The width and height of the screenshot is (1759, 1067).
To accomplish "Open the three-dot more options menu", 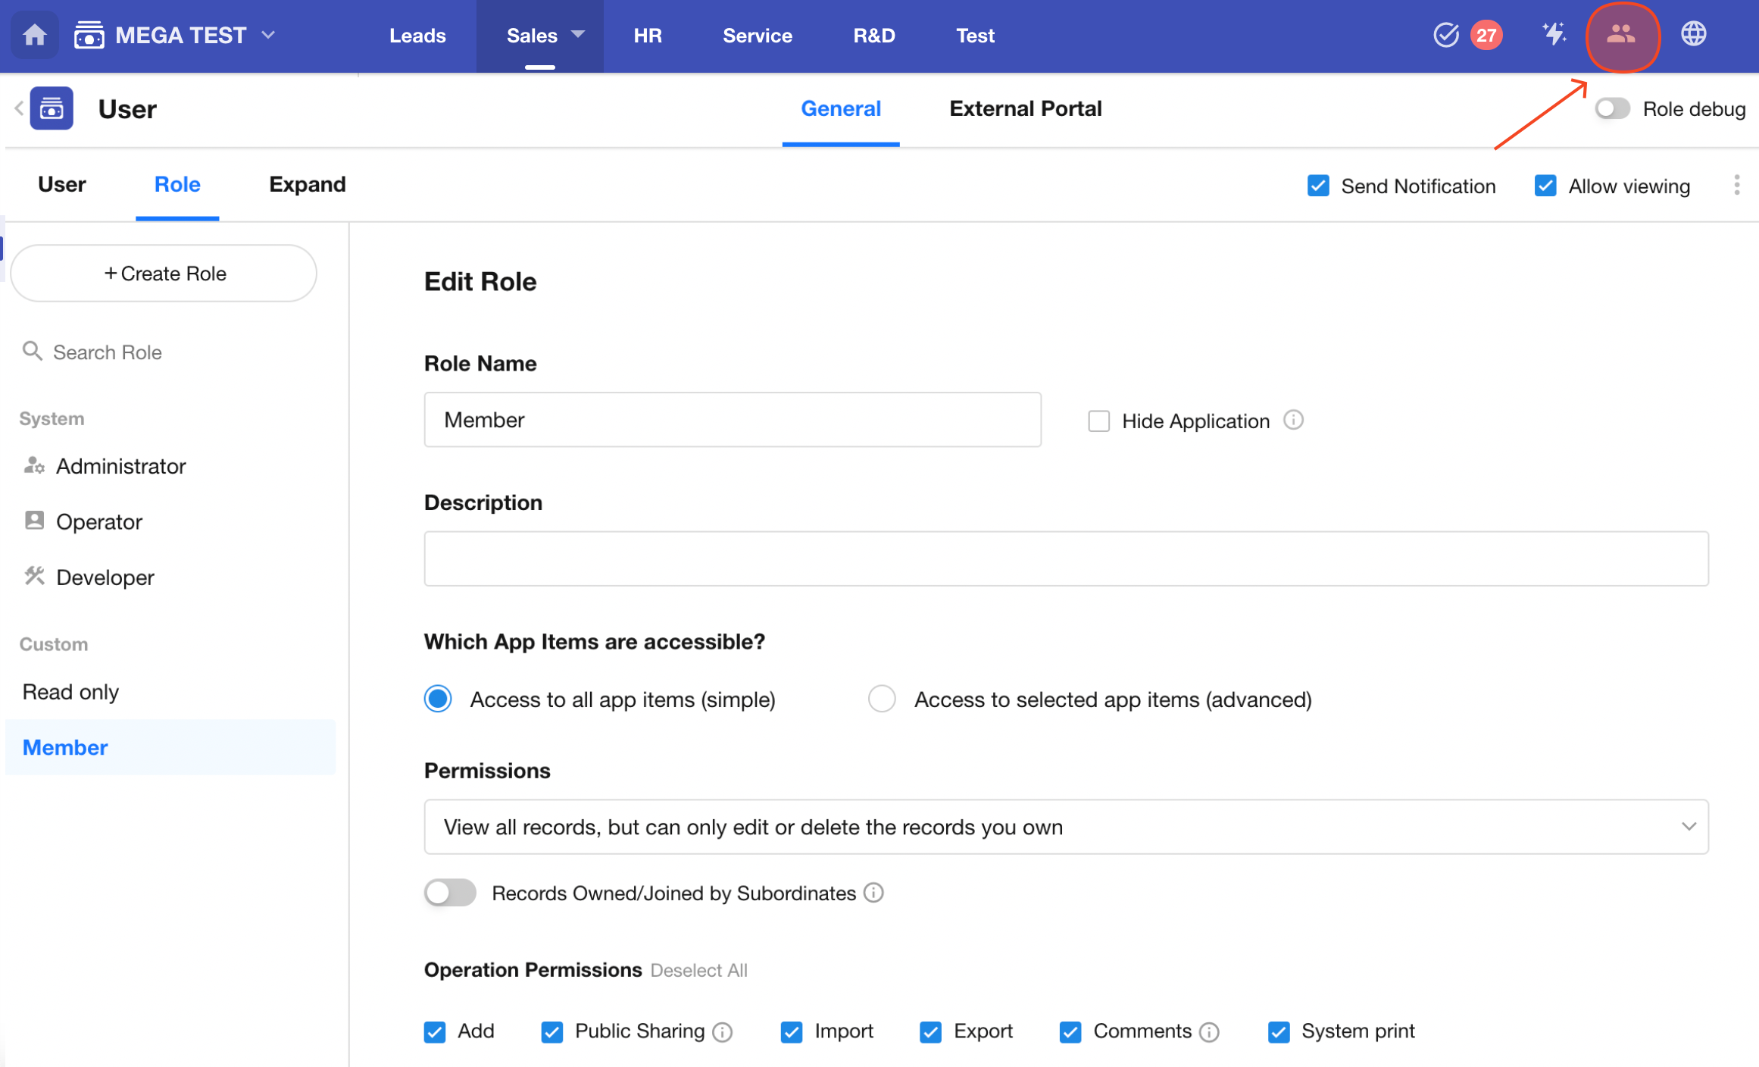I will coord(1736,186).
